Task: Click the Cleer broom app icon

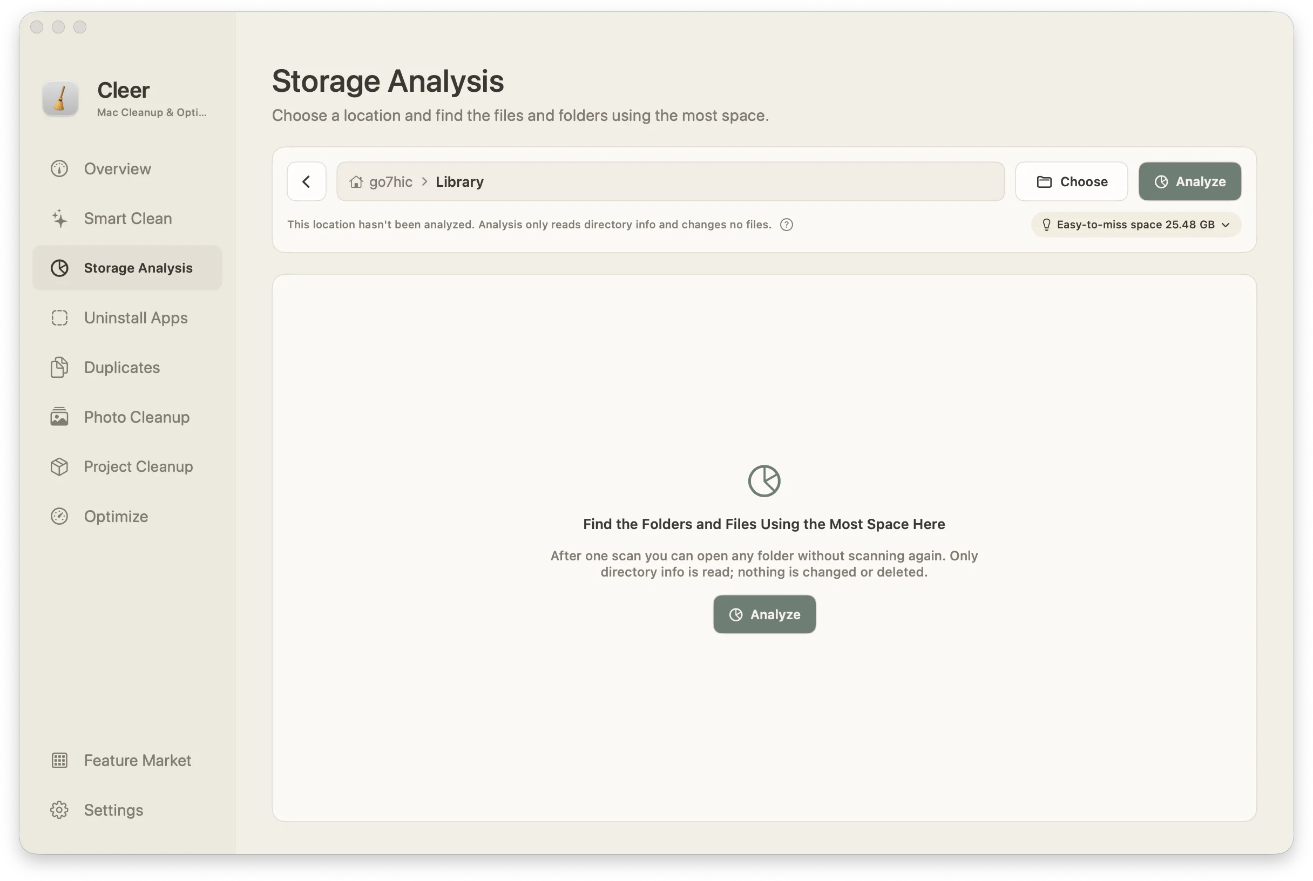Action: [60, 99]
